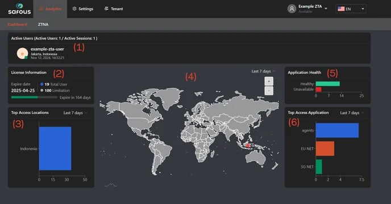This screenshot has width=391, height=204.
Task: Click the Tenant icon
Action: [x=106, y=8]
